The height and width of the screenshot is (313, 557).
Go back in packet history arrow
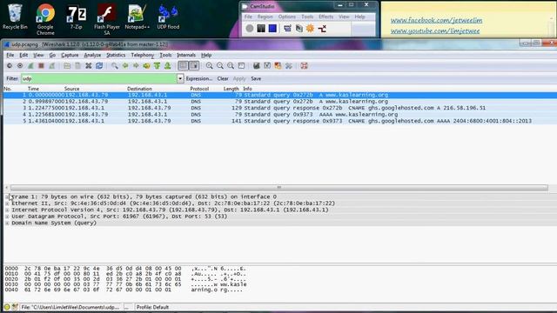(x=125, y=66)
